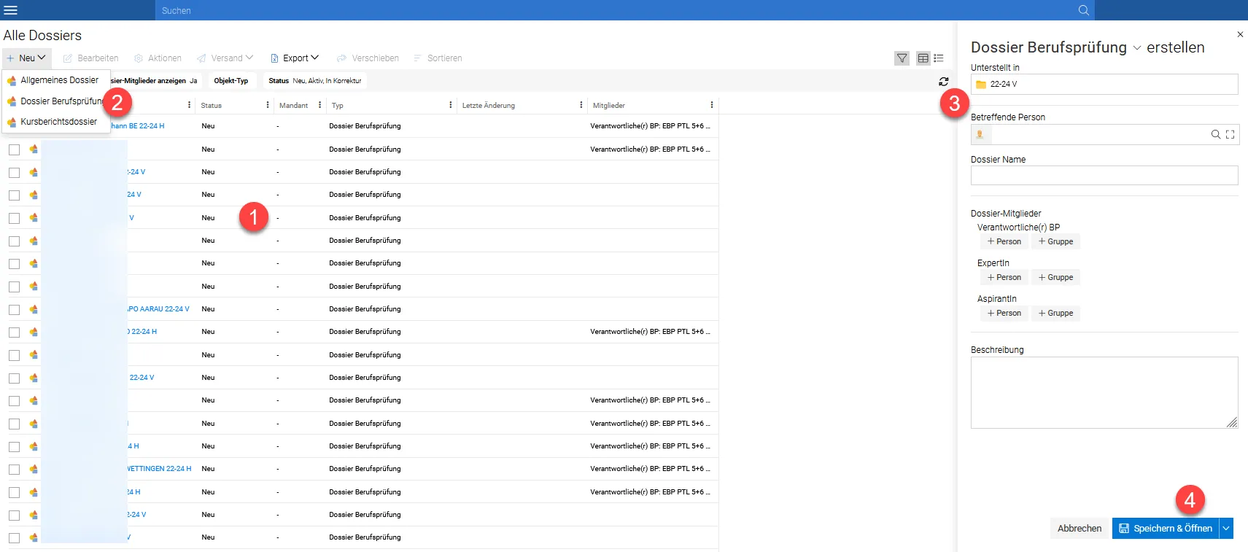Image resolution: width=1248 pixels, height=552 pixels.
Task: Close the Dossier erstellen panel
Action: [1240, 34]
